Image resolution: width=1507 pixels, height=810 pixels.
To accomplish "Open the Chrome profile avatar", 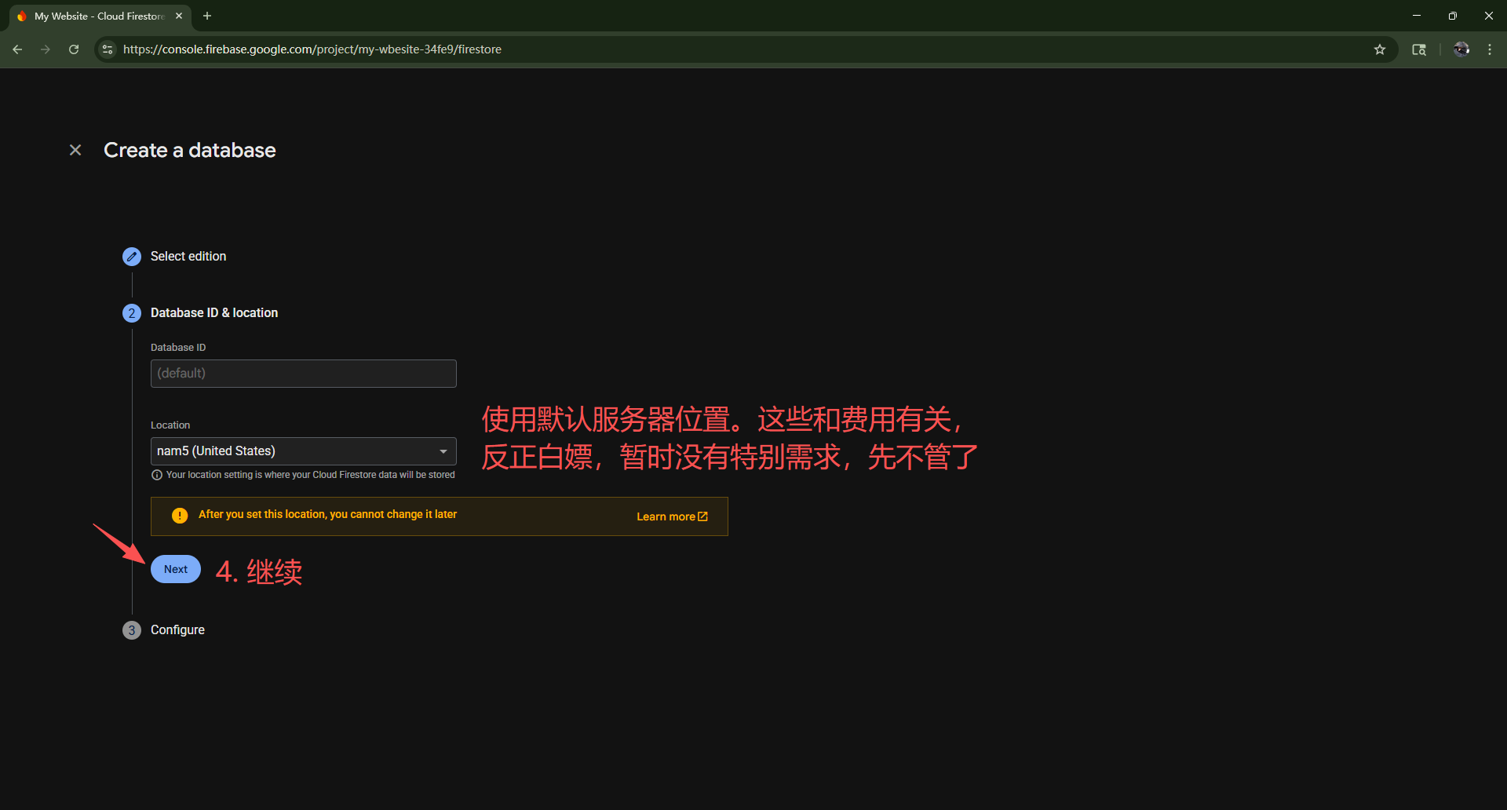I will (x=1461, y=49).
